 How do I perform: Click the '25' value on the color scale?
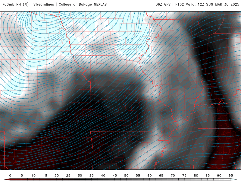(x=68, y=176)
